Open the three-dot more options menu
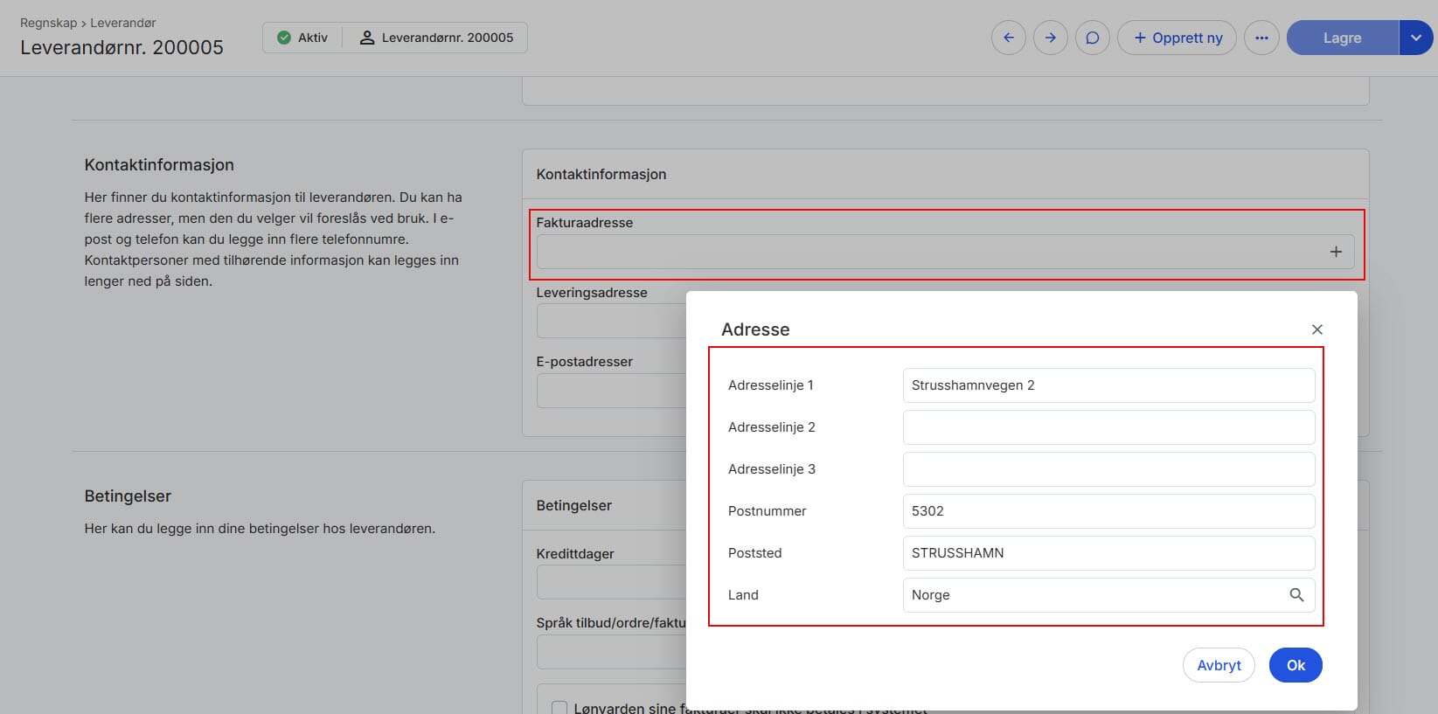 click(1261, 38)
